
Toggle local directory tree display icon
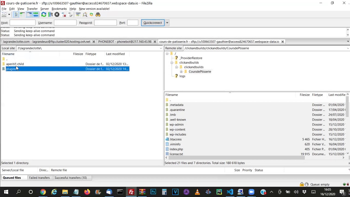pyautogui.click(x=22, y=15)
